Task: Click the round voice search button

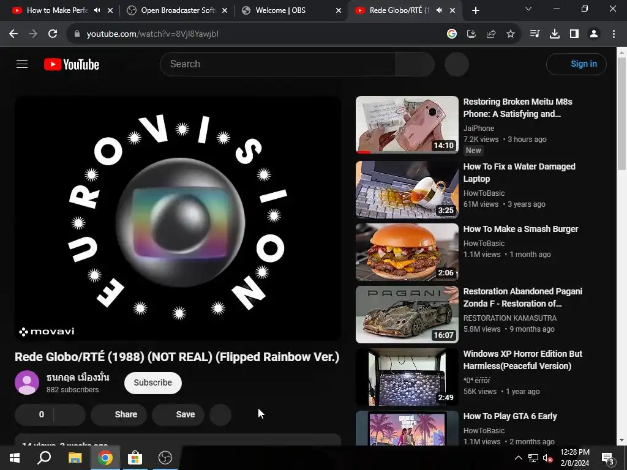Action: tap(457, 64)
